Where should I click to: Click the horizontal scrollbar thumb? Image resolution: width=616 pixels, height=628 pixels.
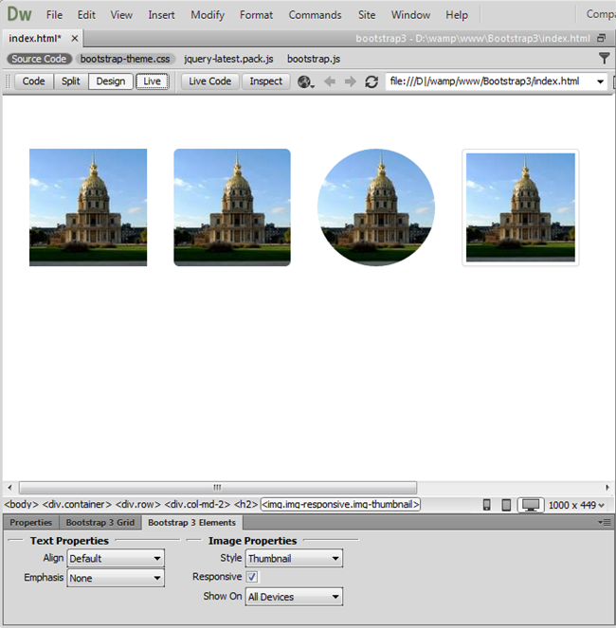218,488
